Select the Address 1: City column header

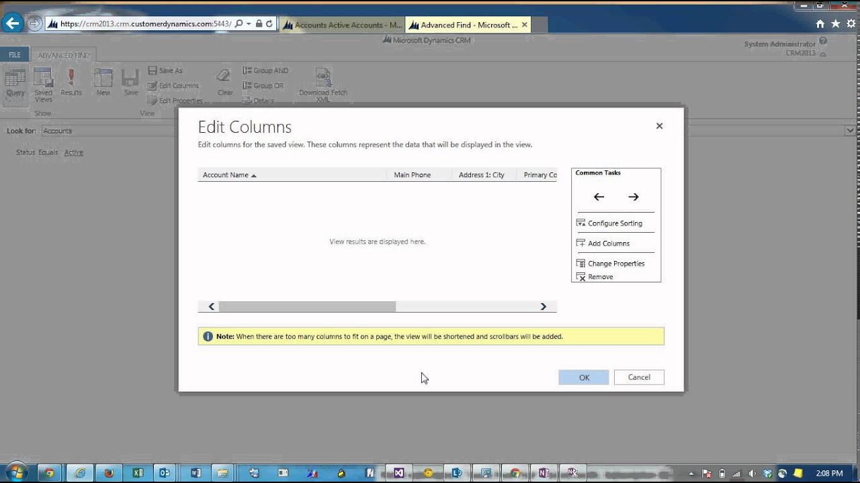coord(484,175)
